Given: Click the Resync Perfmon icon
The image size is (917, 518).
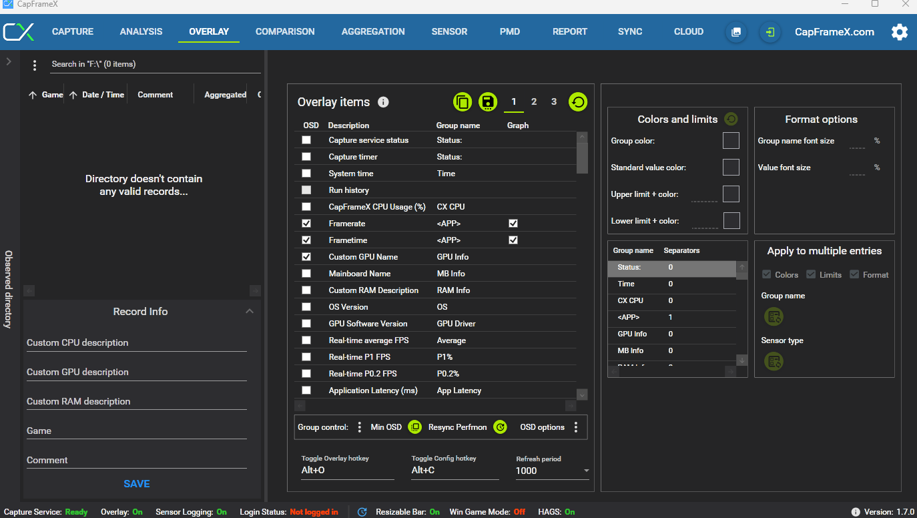Looking at the screenshot, I should (500, 427).
